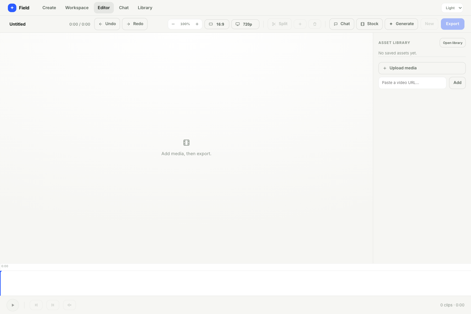Click Upload media button
This screenshot has width=471, height=314.
(x=422, y=68)
